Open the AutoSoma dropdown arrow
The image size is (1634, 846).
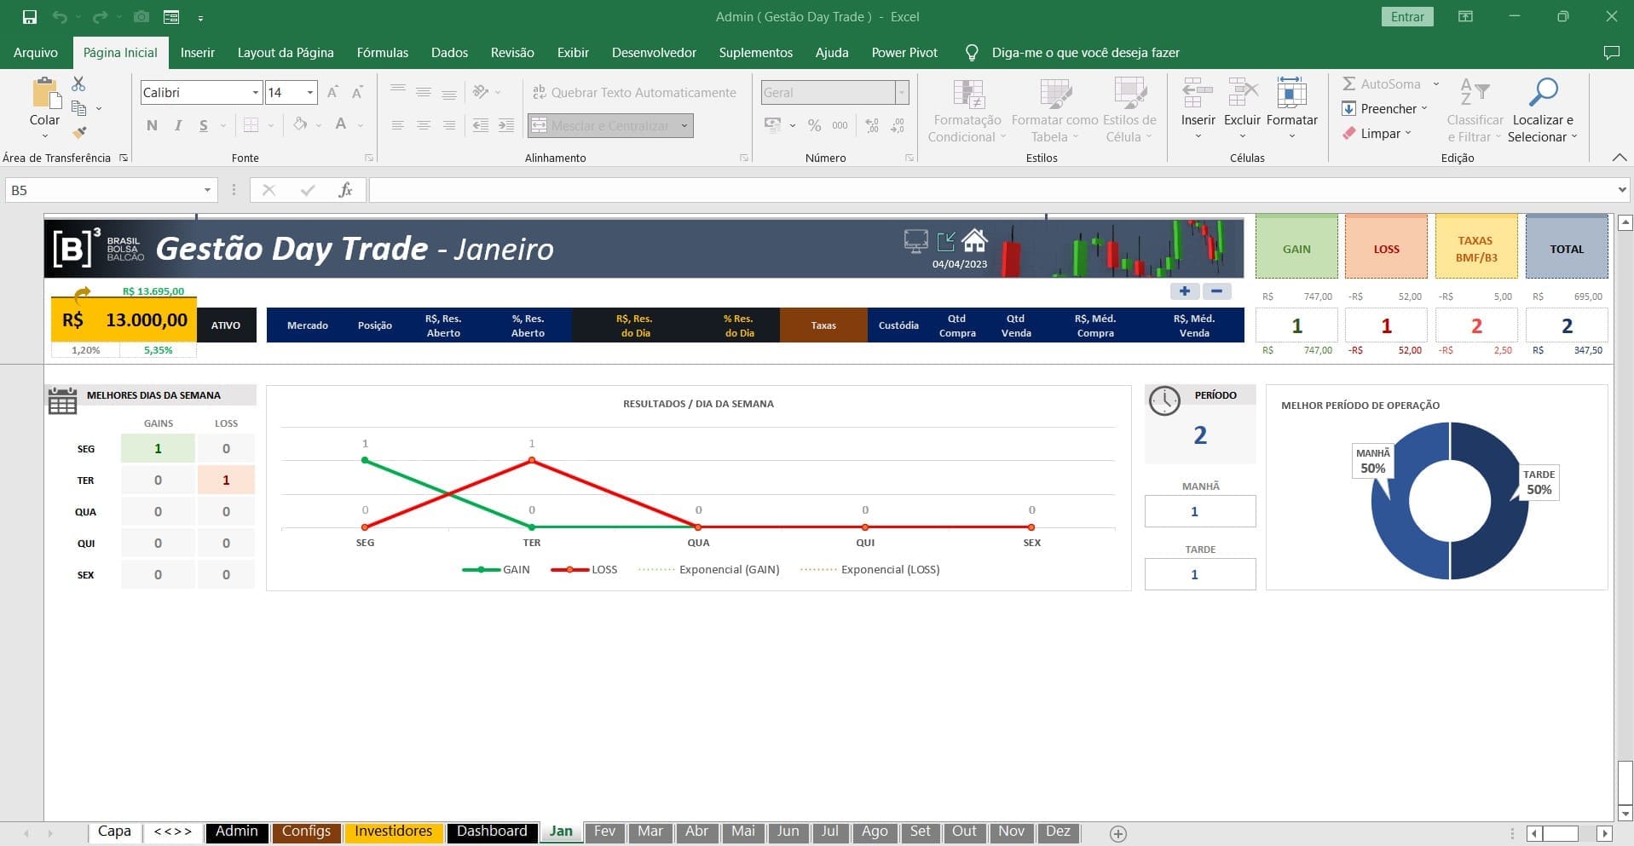coord(1436,83)
